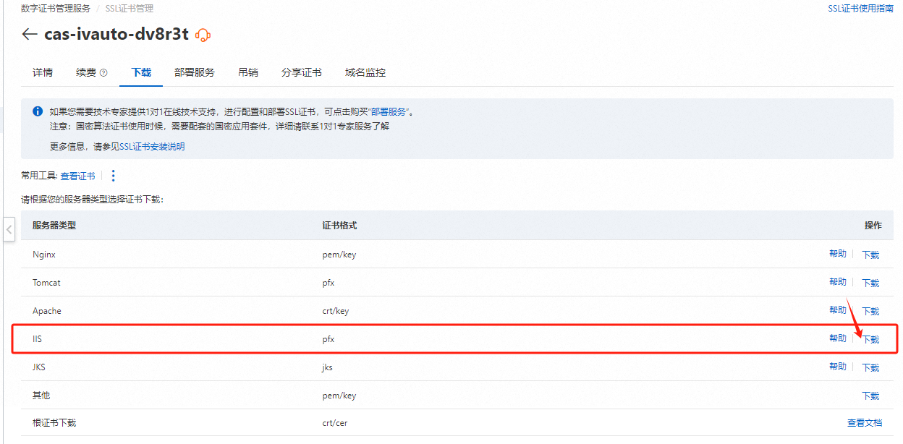Open the 部署服务 tab
903x444 pixels.
(195, 72)
